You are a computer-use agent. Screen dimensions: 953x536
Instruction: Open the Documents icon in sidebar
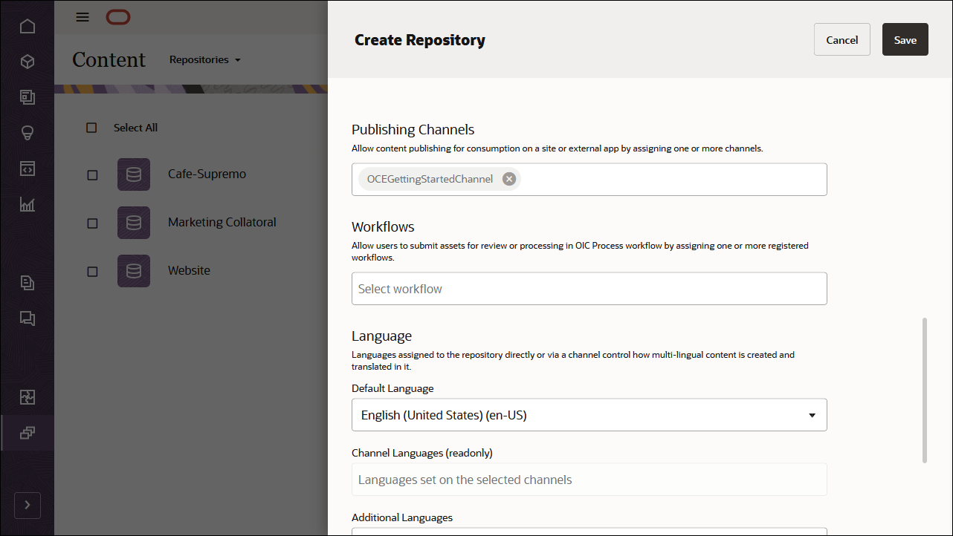[28, 283]
